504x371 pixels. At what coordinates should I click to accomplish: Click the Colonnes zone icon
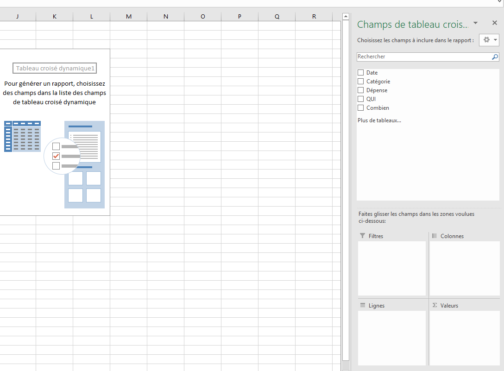pos(434,236)
